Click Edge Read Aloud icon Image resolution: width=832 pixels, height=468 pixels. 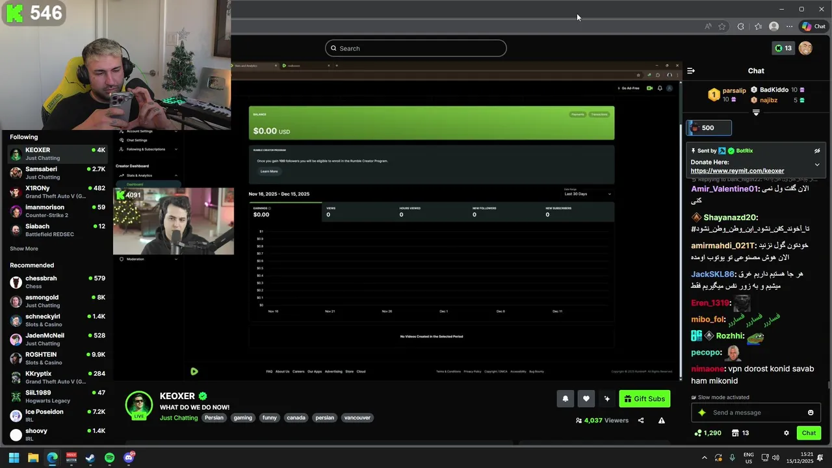point(708,27)
